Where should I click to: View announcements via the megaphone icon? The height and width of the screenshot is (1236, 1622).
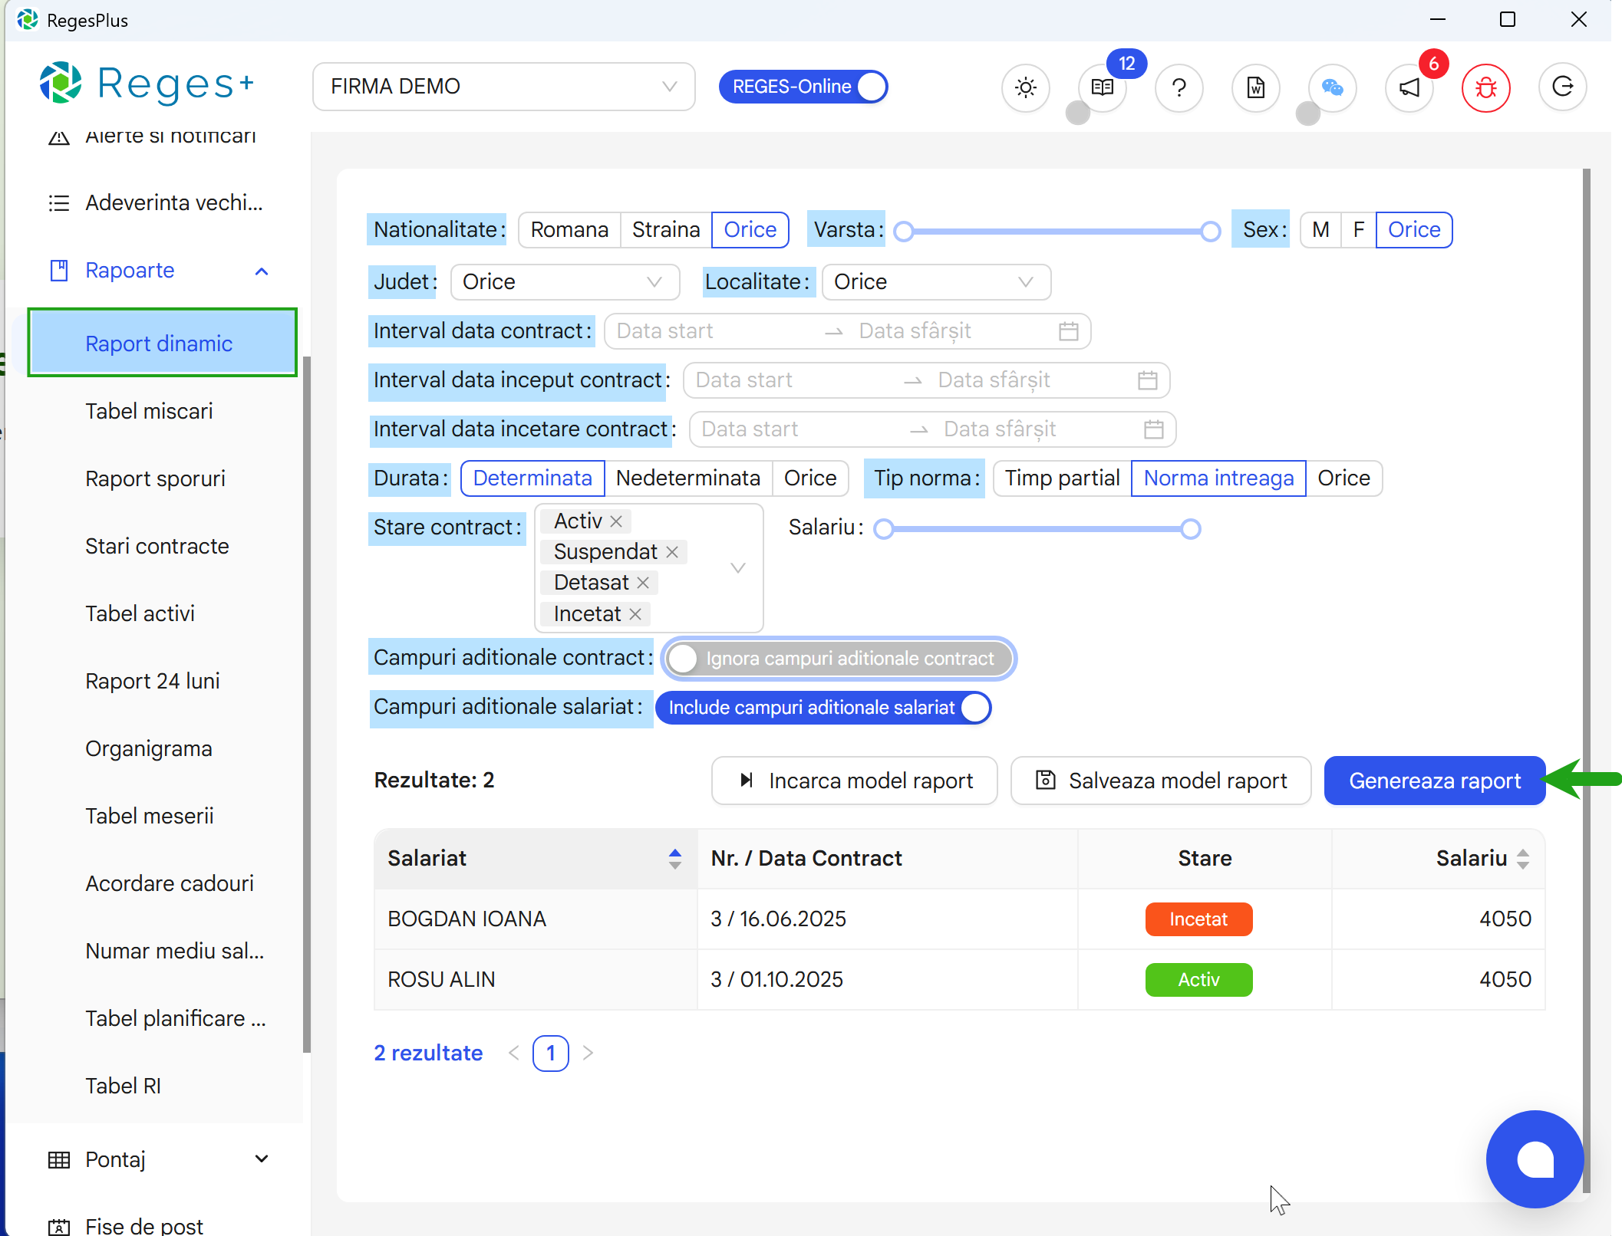(x=1409, y=87)
